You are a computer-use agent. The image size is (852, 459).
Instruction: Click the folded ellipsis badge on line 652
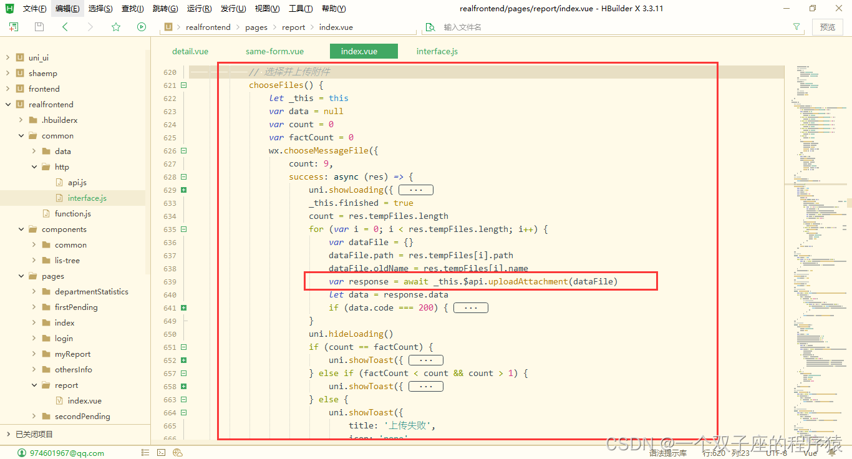[425, 360]
